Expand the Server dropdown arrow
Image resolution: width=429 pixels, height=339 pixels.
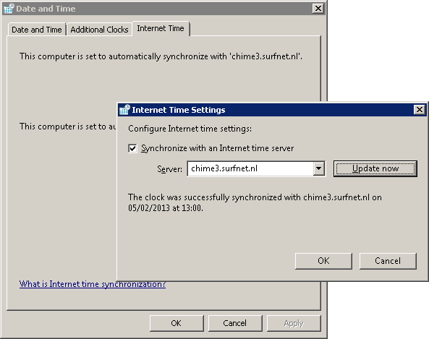319,168
